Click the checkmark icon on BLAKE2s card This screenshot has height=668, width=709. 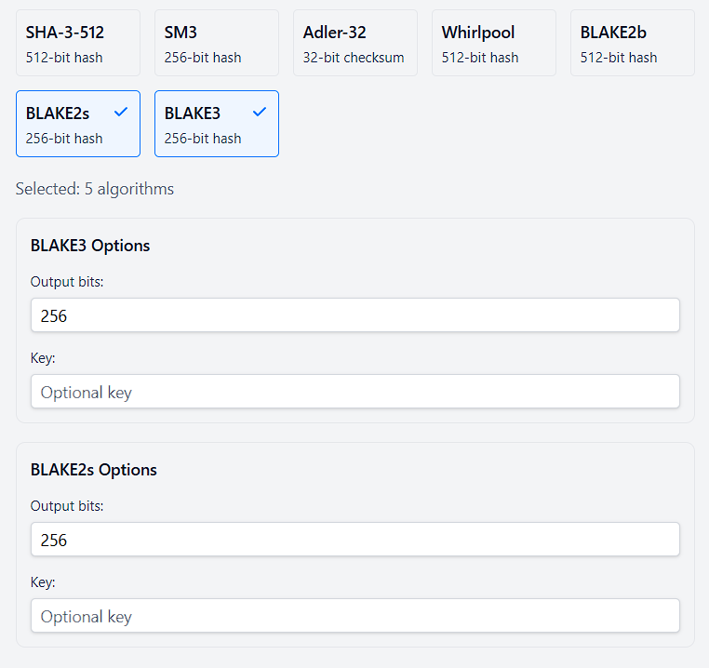tap(121, 112)
